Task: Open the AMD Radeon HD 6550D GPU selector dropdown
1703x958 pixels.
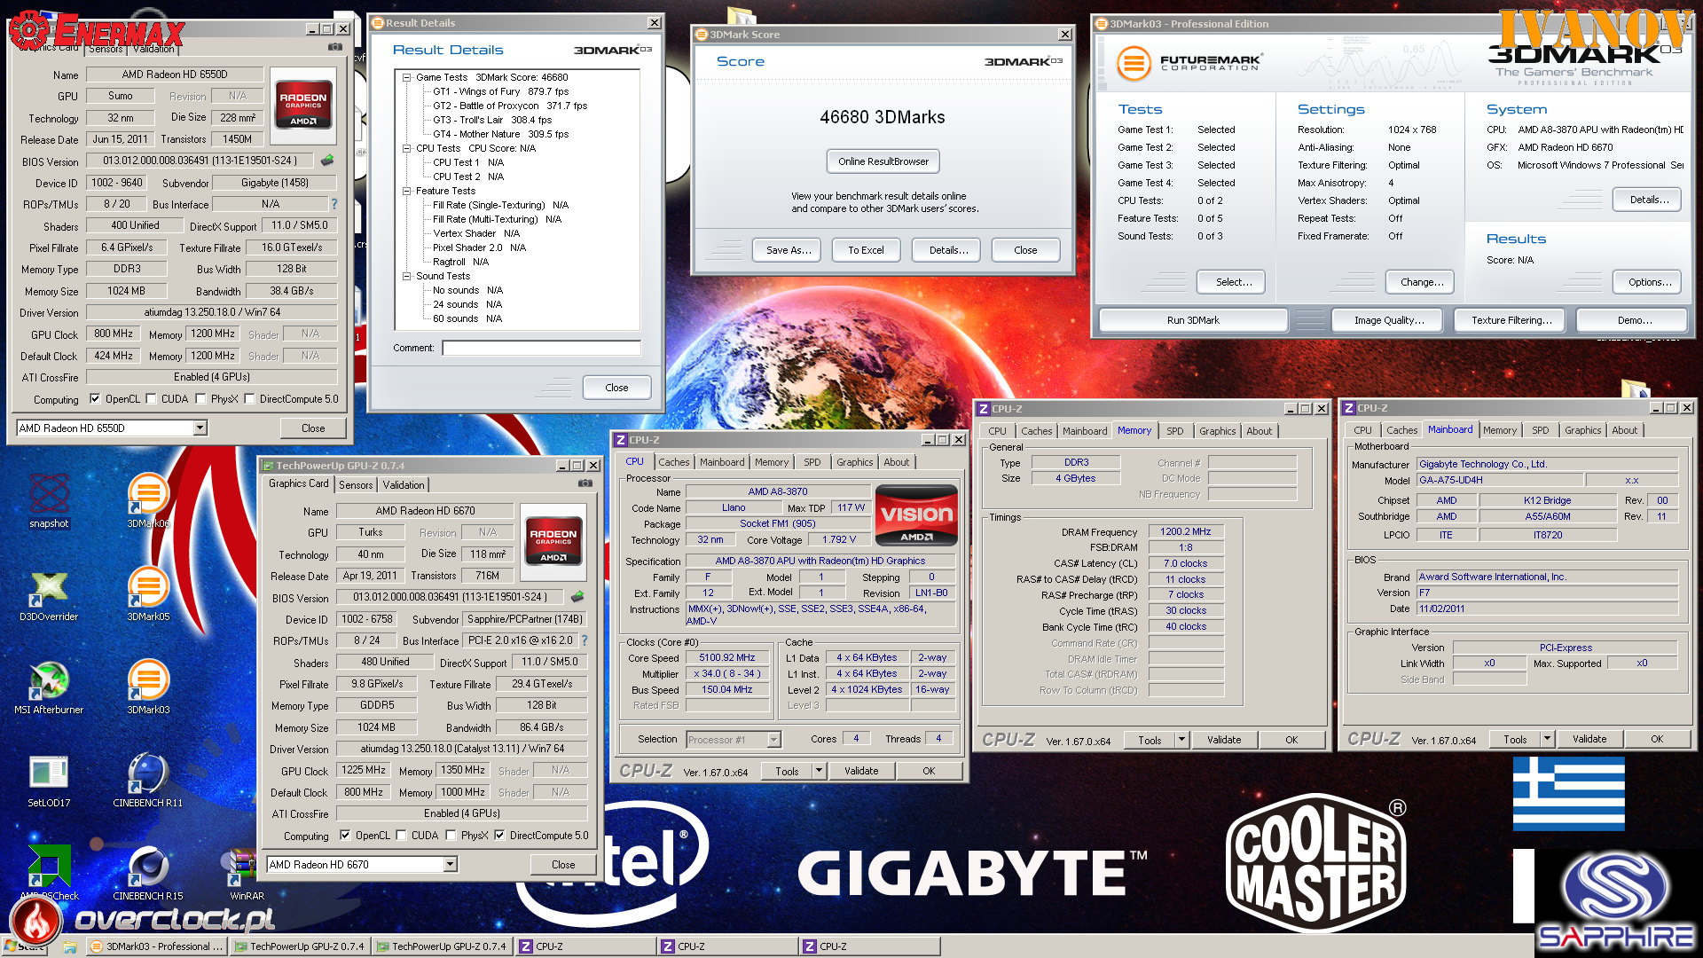Action: 200,428
